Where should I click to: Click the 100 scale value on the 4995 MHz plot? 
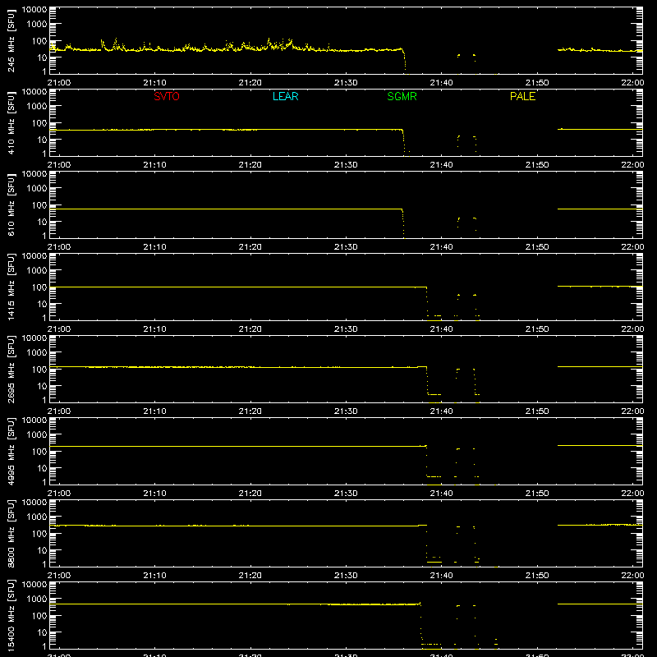click(39, 451)
